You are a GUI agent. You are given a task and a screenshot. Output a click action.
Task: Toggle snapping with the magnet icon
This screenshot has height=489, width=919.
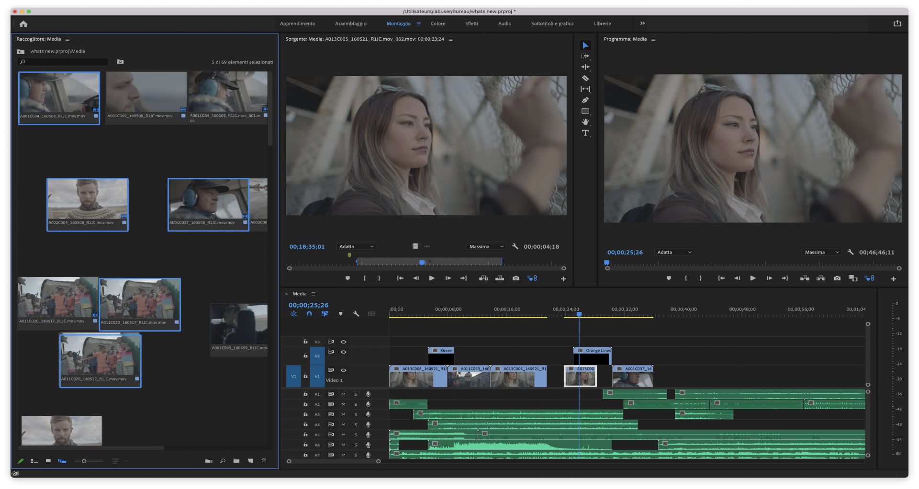(x=309, y=313)
